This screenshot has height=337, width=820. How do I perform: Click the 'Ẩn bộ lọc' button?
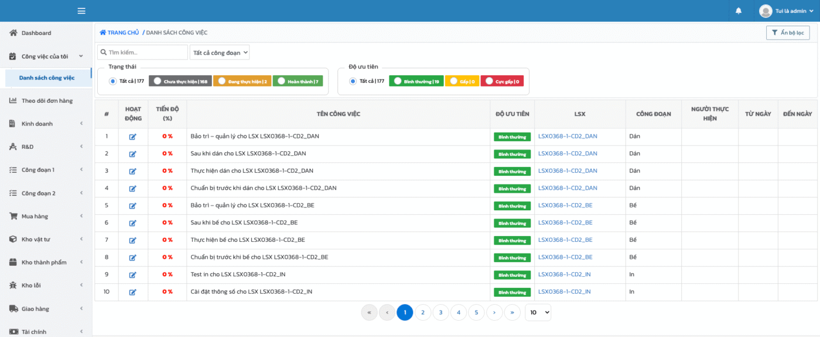(787, 33)
